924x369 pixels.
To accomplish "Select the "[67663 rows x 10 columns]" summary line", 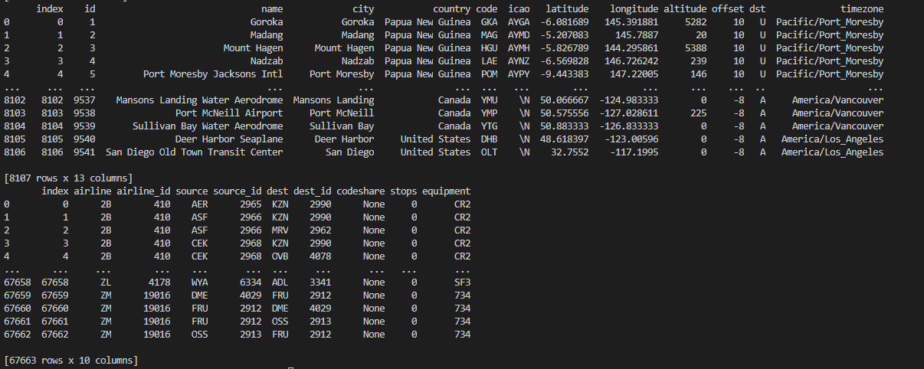I will coord(73,361).
